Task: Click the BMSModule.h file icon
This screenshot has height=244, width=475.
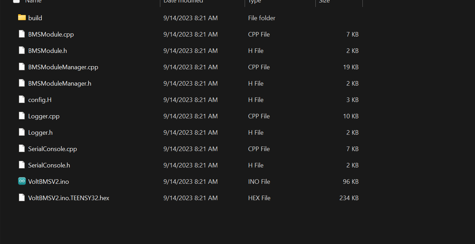Action: point(22,50)
